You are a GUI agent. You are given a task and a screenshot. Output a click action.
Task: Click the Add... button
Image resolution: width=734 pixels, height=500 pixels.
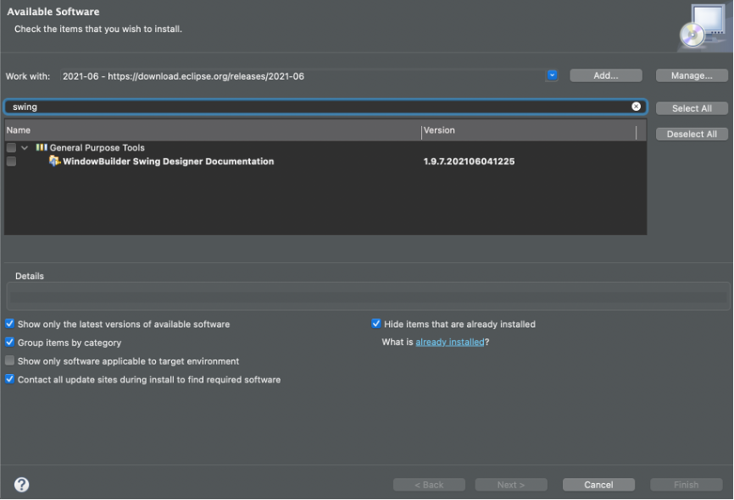click(x=606, y=75)
